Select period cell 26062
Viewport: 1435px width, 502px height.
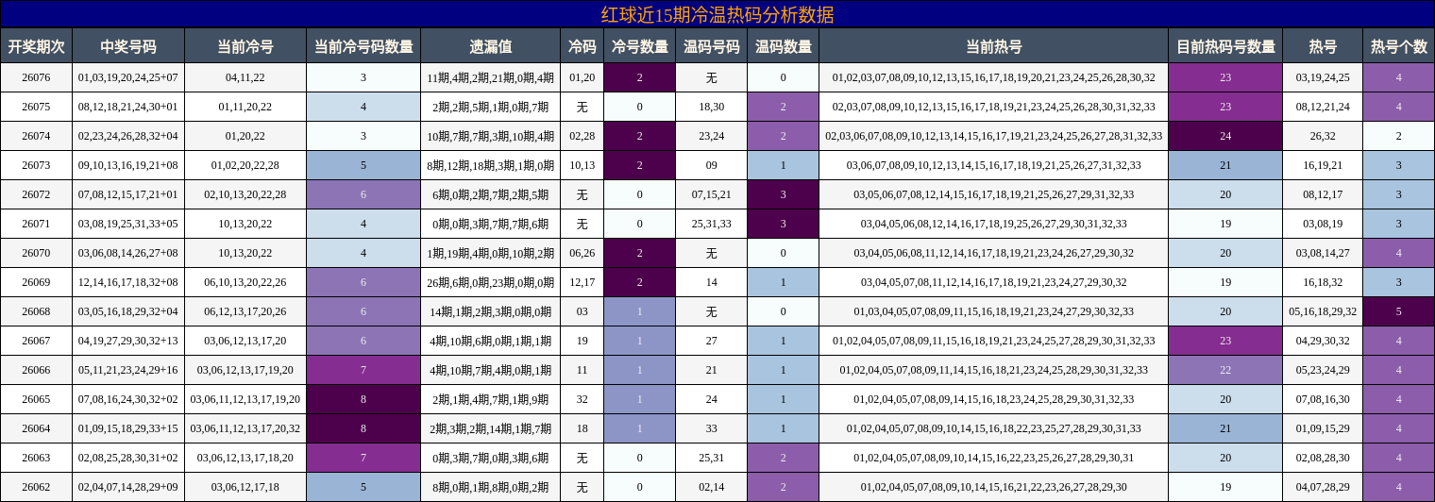click(36, 487)
